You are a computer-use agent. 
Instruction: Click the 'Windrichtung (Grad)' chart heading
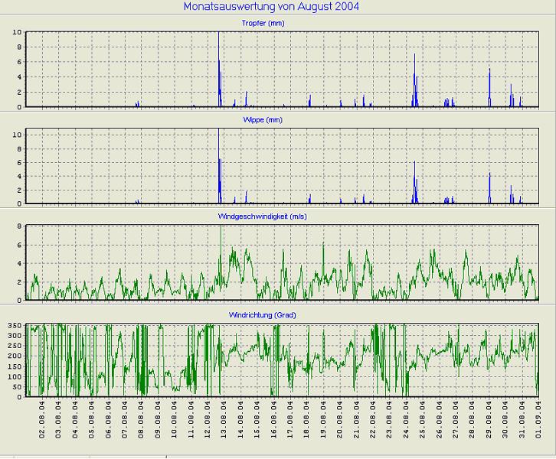click(x=262, y=314)
